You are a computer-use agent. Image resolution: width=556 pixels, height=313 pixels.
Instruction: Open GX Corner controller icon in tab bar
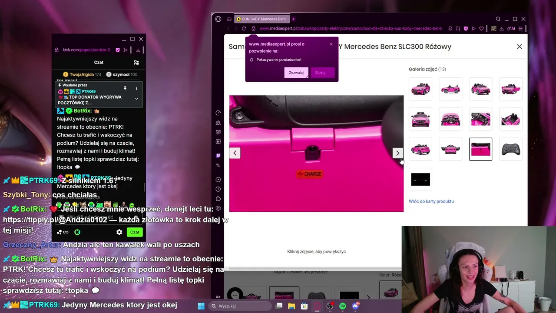pos(229,19)
